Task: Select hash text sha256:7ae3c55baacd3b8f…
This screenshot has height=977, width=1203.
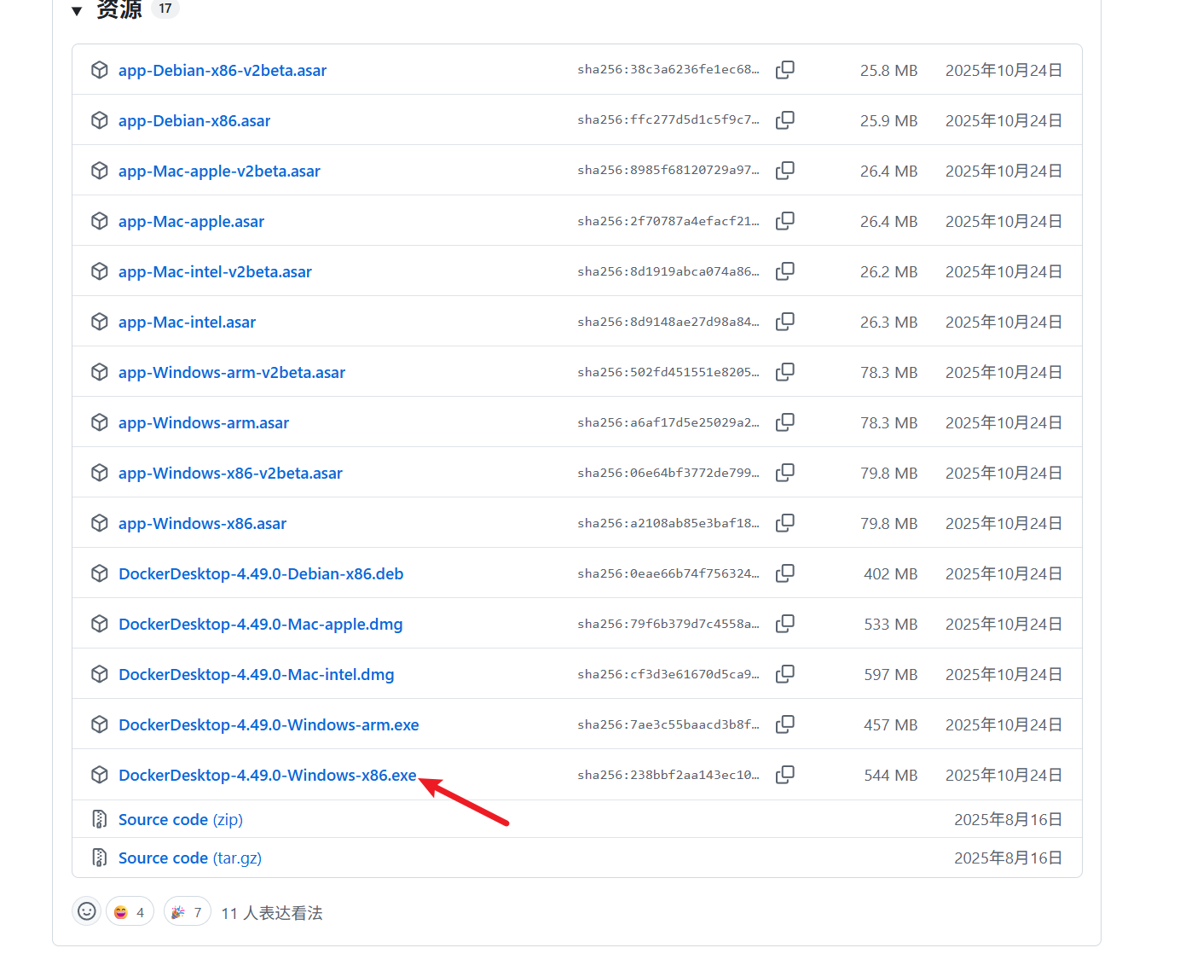Action: (x=668, y=724)
